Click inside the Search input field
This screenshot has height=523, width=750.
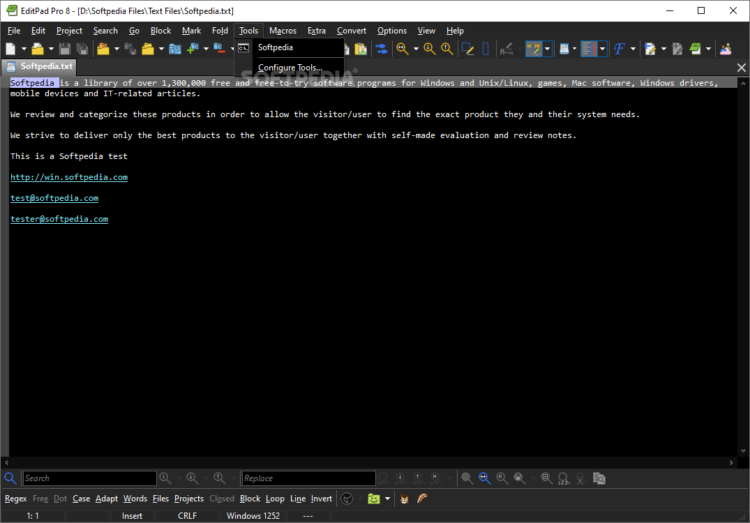(x=89, y=478)
